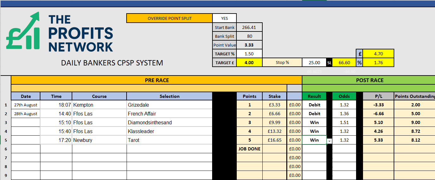Select the Bank Split value 80

tap(249, 36)
